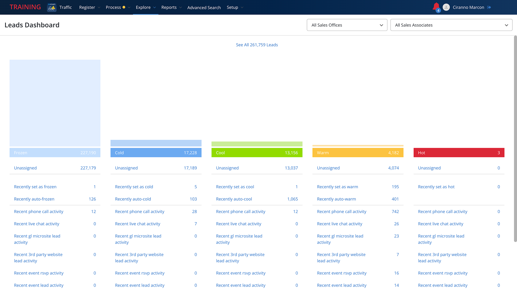The height and width of the screenshot is (289, 517).
Task: Expand the Register menu chevron
Action: pyautogui.click(x=99, y=8)
